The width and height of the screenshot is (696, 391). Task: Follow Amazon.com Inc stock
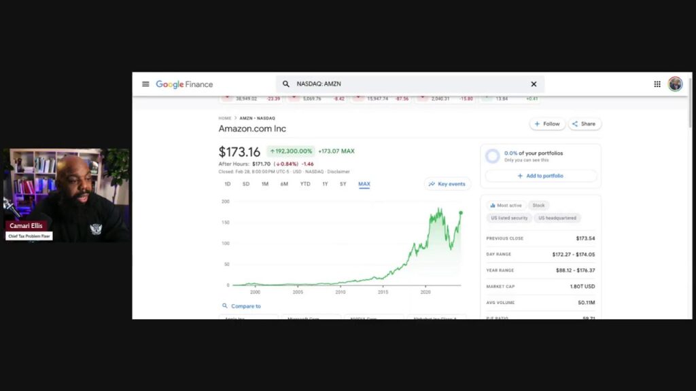point(547,124)
